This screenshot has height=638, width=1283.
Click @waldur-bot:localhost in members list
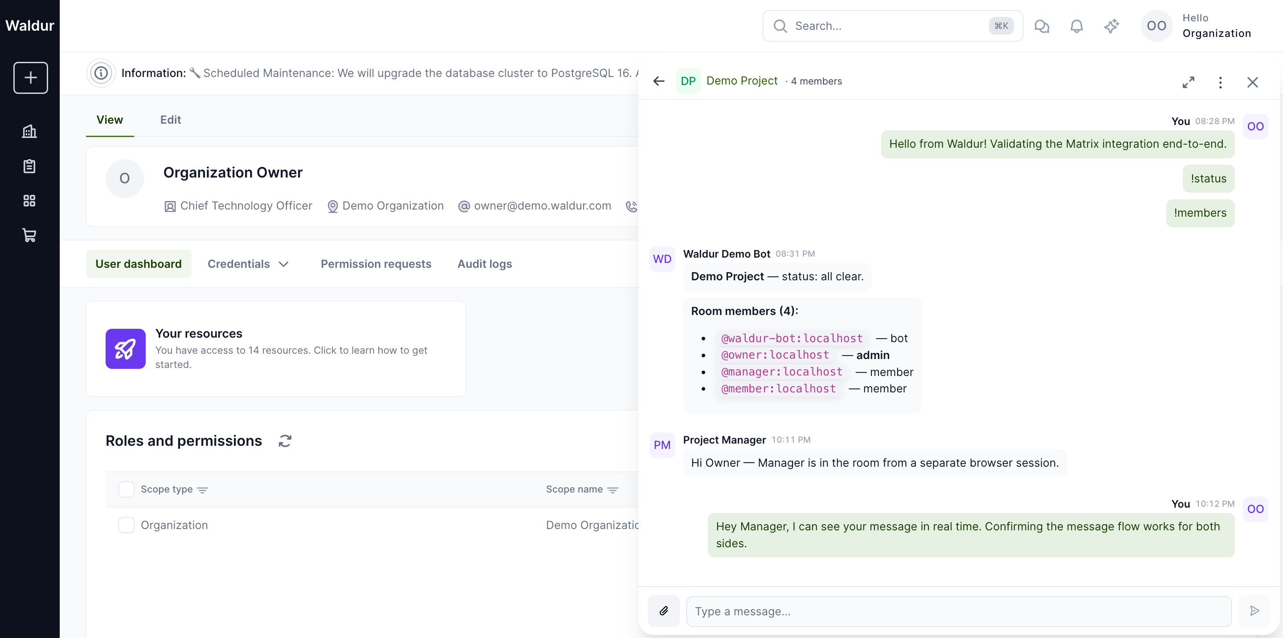(792, 338)
